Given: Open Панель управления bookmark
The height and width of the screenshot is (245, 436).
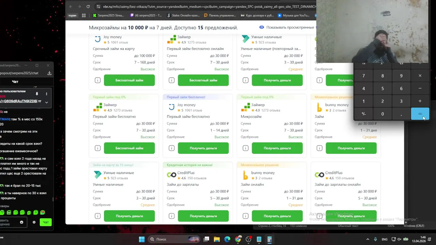Looking at the screenshot, I should click(220, 15).
